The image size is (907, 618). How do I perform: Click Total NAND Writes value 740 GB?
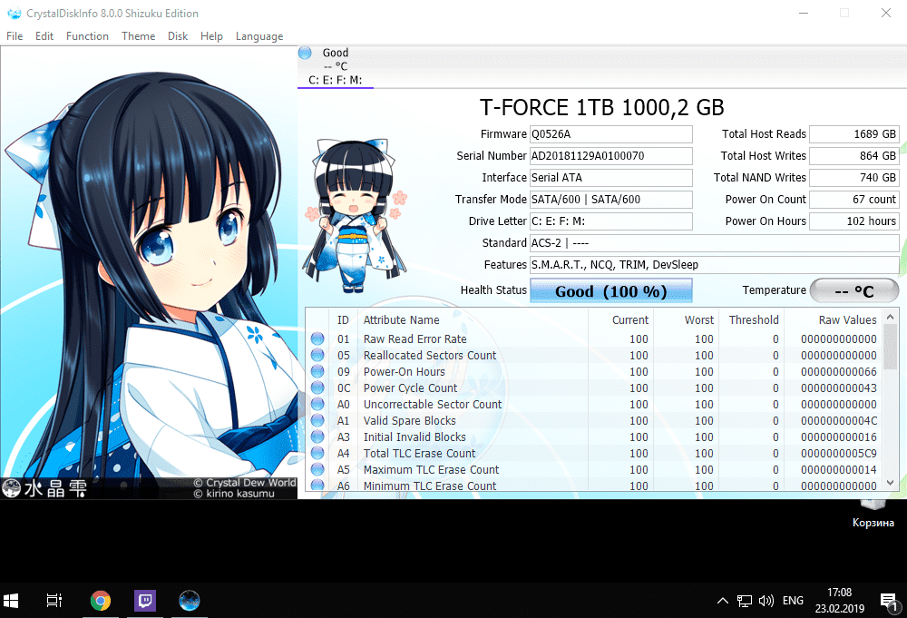coord(853,178)
